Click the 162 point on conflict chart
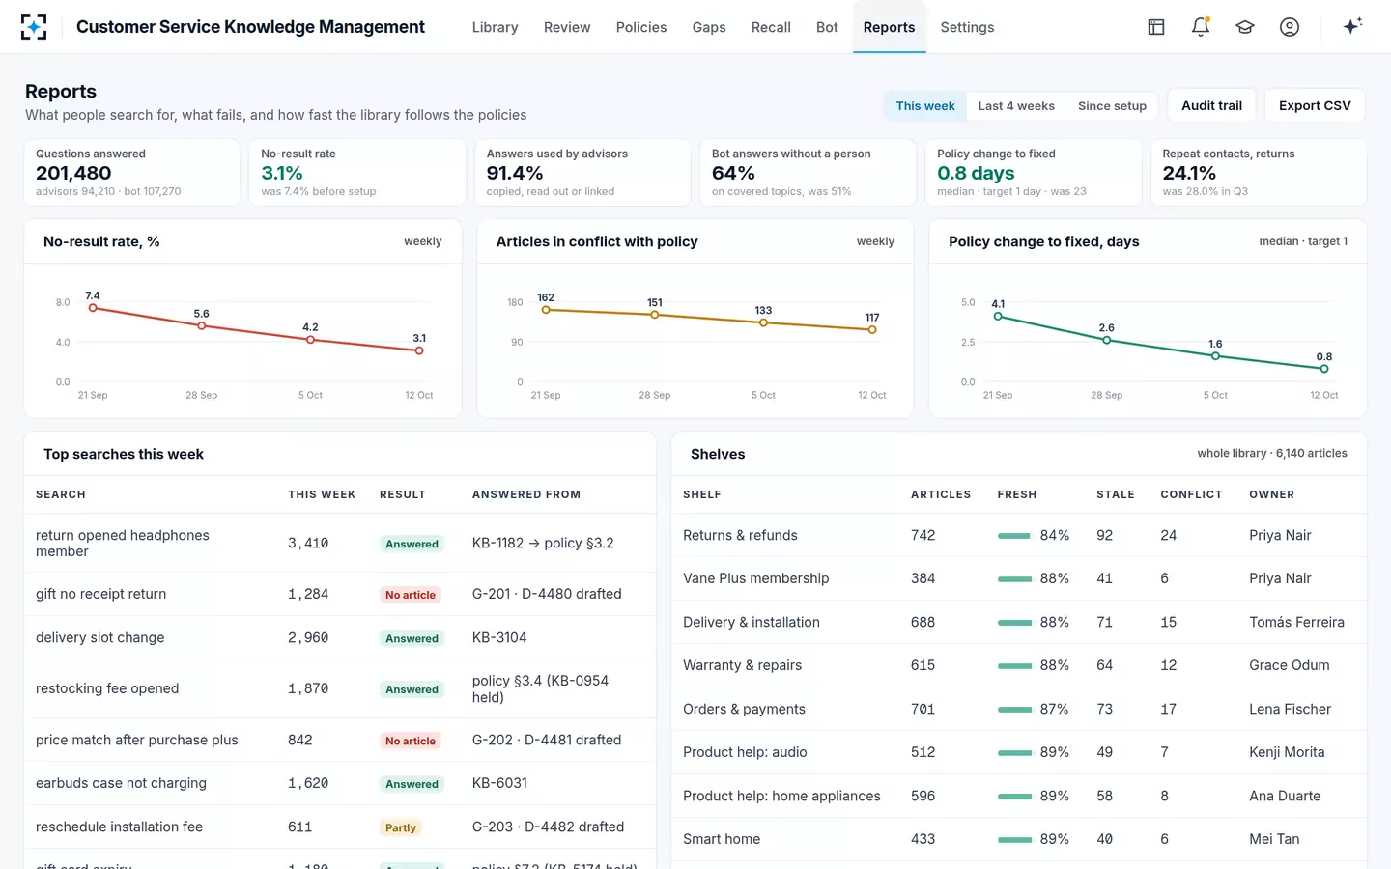Image resolution: width=1391 pixels, height=869 pixels. 546,310
